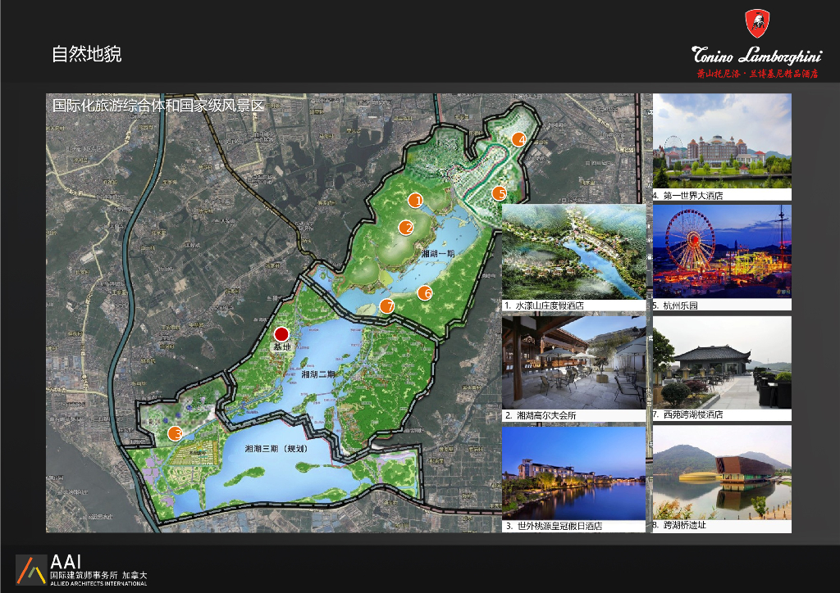Open the 杭州乐园 ferris wheel photo

point(722,251)
